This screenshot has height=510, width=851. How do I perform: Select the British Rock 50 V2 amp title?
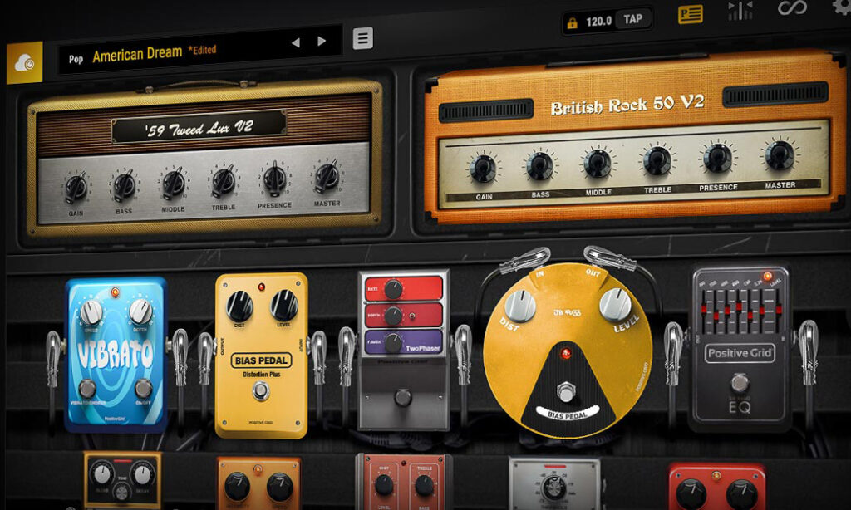pos(627,104)
